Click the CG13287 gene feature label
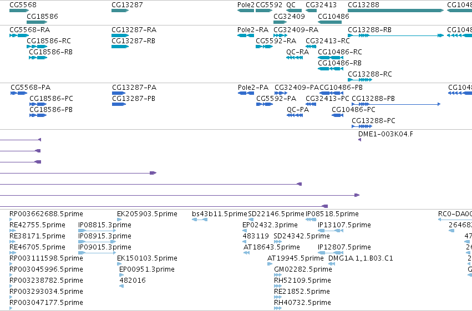 (x=127, y=5)
